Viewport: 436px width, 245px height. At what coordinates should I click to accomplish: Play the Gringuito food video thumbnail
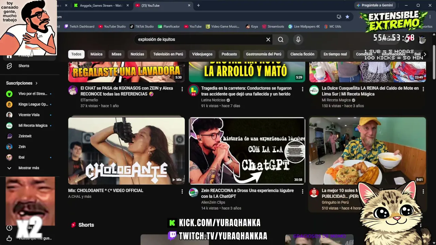[368, 151]
